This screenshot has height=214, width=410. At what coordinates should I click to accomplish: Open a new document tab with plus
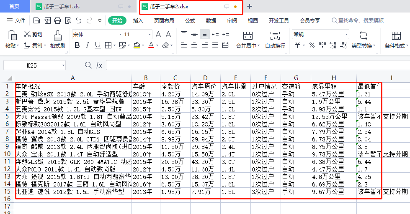(250, 6)
